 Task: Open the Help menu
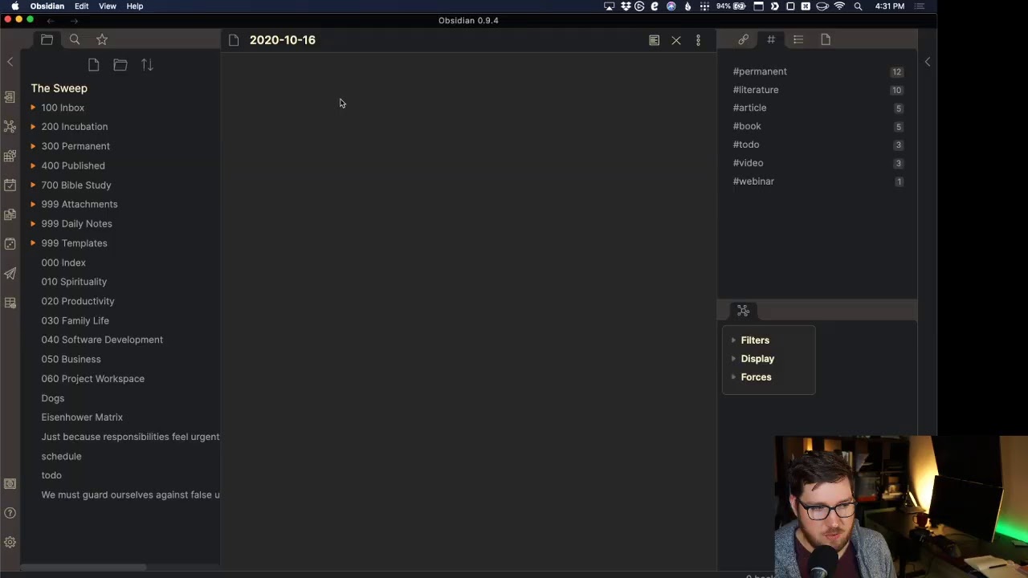tap(134, 6)
